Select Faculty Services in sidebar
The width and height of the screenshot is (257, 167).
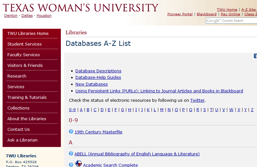pos(23,55)
